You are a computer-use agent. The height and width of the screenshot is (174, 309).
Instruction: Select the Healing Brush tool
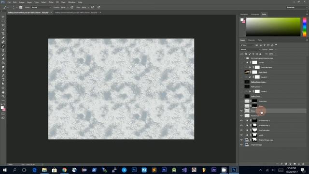click(3, 42)
